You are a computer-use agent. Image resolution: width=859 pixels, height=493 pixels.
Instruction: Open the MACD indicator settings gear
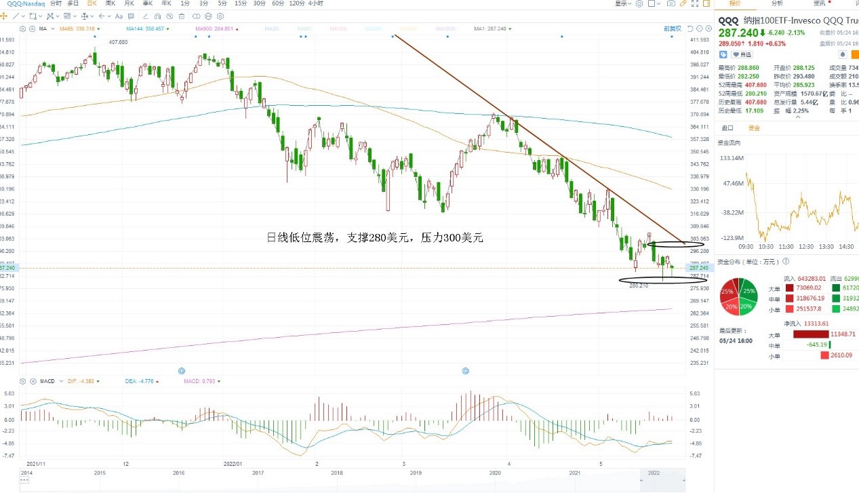(22, 381)
